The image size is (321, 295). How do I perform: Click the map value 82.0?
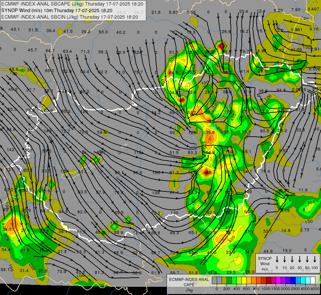[x=82, y=212]
